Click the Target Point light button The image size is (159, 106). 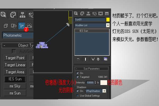point(15,58)
